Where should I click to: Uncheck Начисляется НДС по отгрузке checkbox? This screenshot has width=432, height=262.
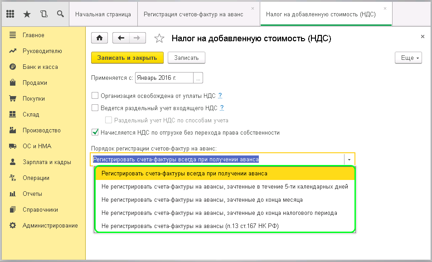[x=95, y=133]
